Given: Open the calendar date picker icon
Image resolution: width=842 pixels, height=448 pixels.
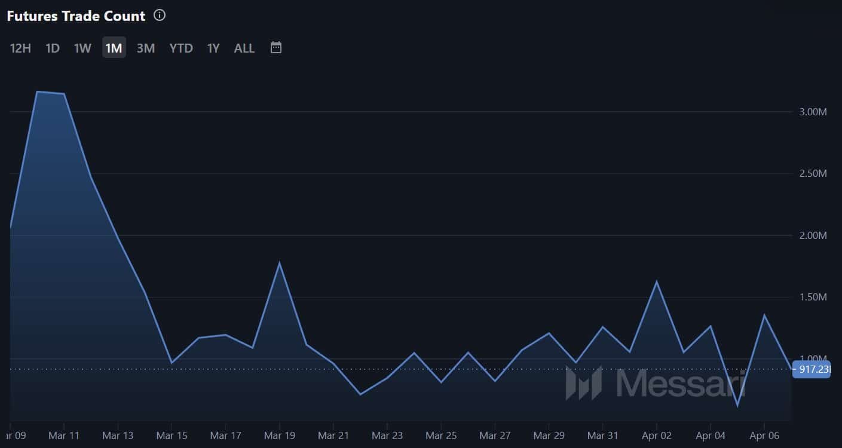Looking at the screenshot, I should click(x=276, y=47).
